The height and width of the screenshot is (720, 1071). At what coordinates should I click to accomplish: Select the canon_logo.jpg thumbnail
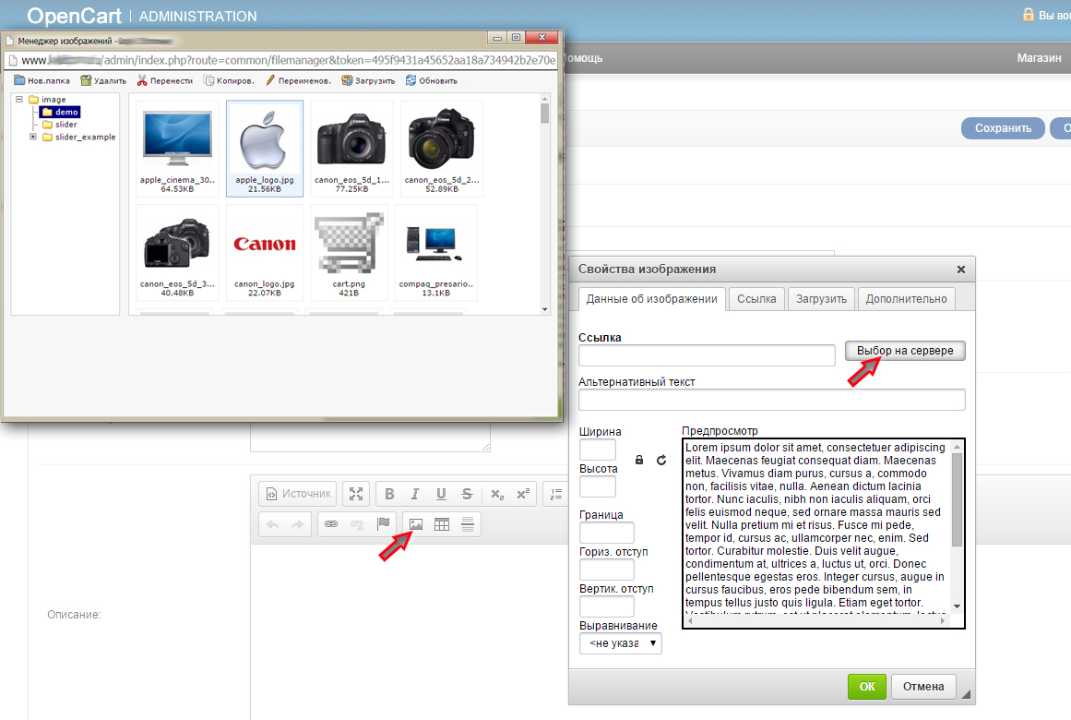pyautogui.click(x=265, y=247)
